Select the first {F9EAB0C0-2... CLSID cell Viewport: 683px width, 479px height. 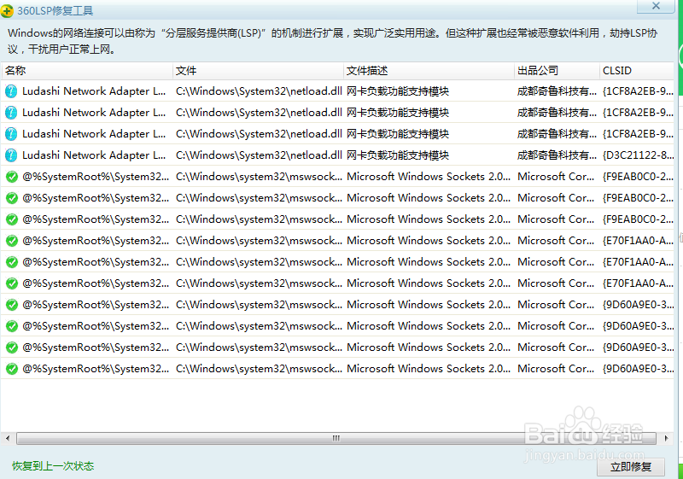pyautogui.click(x=638, y=177)
